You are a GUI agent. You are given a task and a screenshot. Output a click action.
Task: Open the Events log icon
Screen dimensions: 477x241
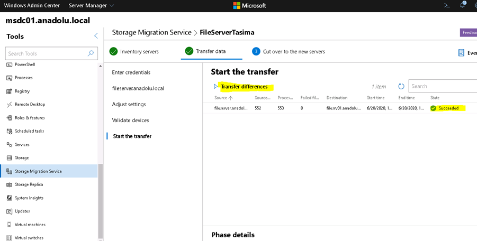[461, 53]
